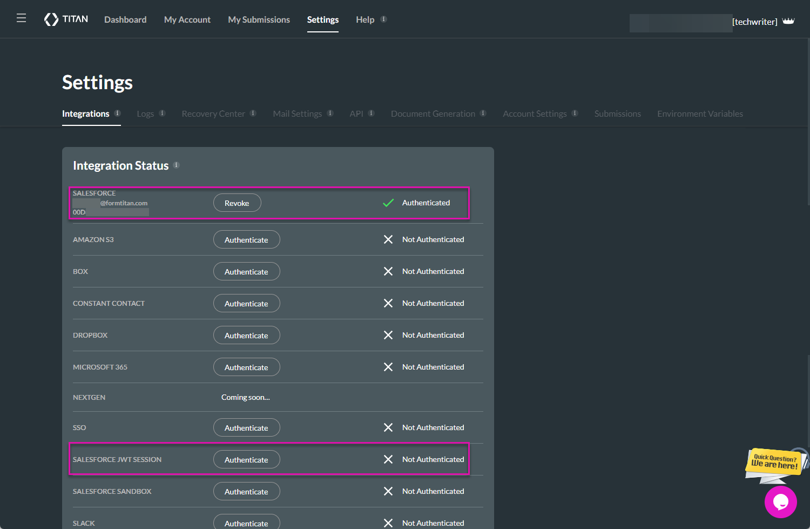The height and width of the screenshot is (529, 810).
Task: Click the X icon beside Amazon S3
Action: point(388,239)
